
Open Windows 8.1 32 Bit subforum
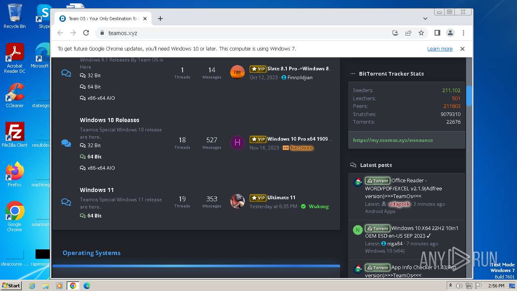click(x=90, y=76)
